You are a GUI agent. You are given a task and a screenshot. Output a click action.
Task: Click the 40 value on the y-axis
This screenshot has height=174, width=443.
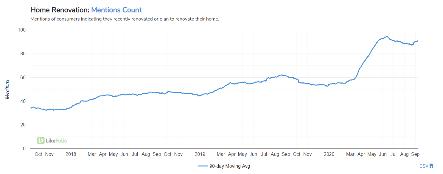23,101
